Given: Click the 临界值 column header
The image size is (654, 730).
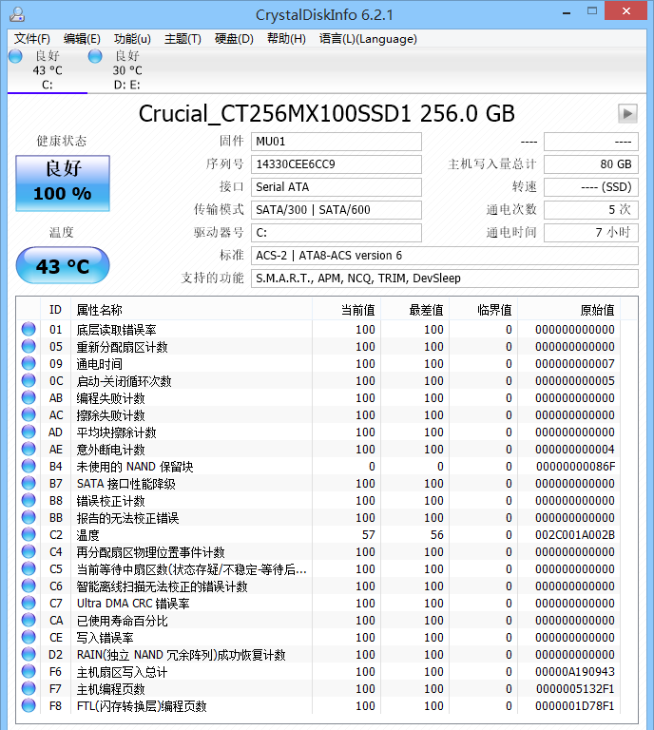Looking at the screenshot, I should (x=483, y=310).
